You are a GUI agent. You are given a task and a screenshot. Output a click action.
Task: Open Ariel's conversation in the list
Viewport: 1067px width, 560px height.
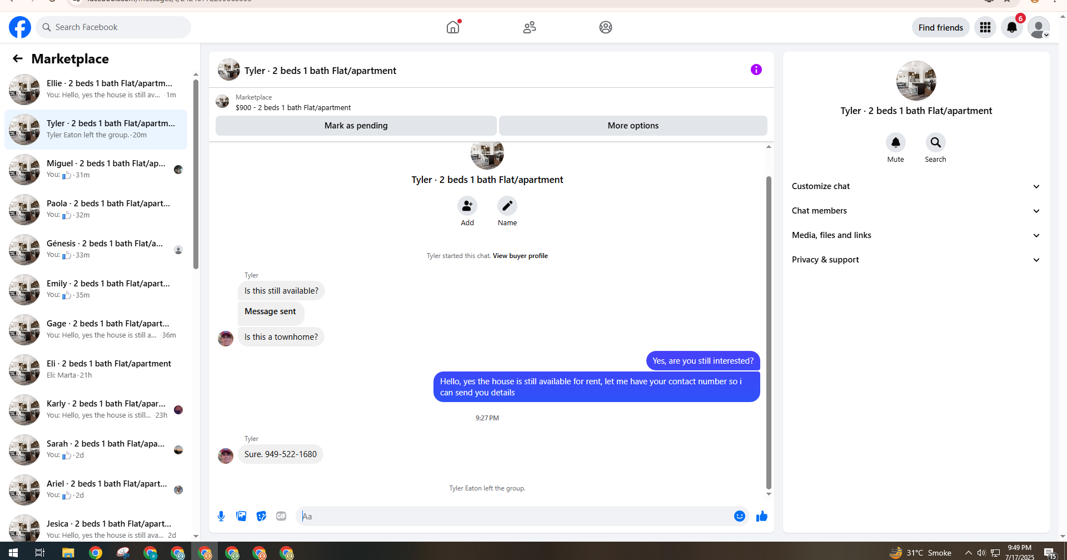[x=96, y=490]
